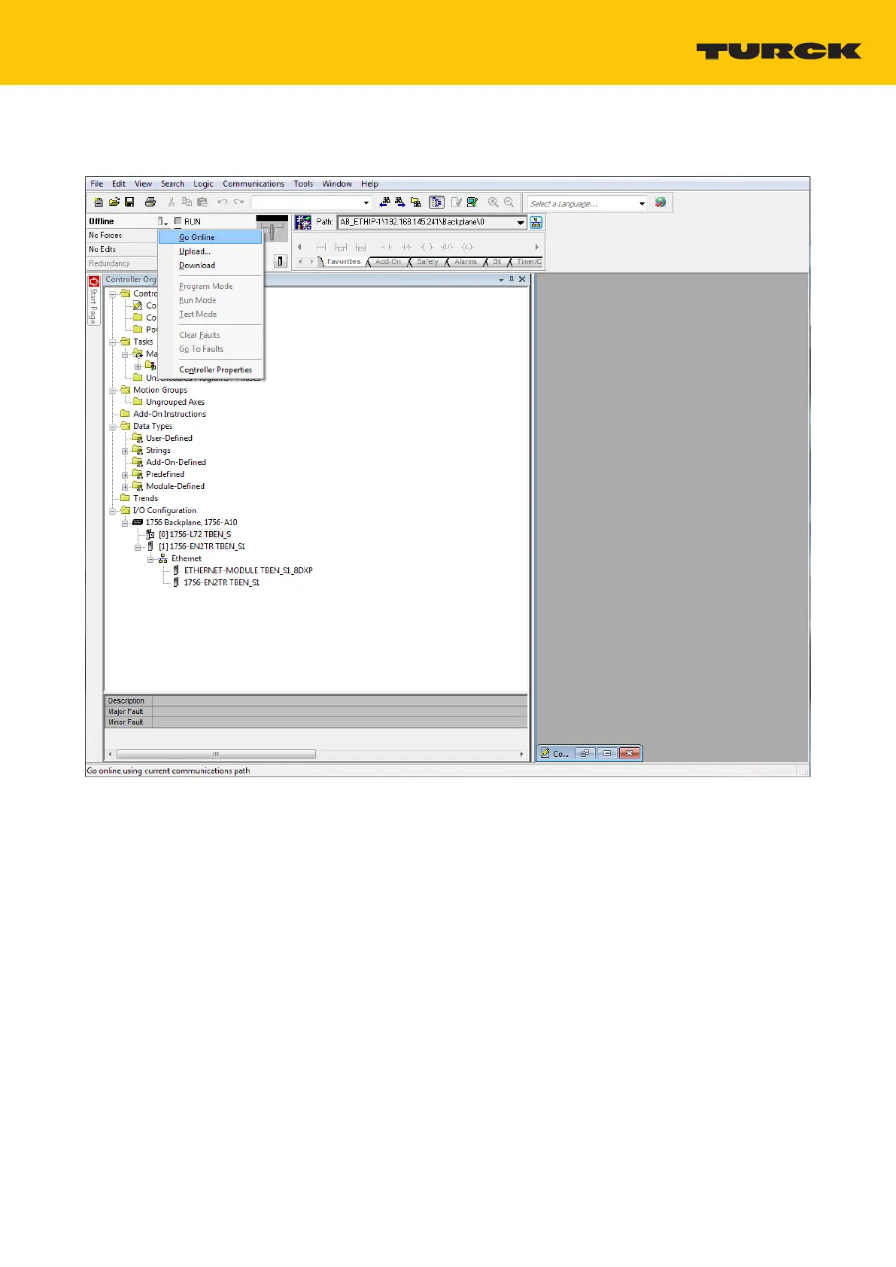This screenshot has height=1267, width=896.
Task: Save the project with the floppy icon
Action: click(129, 202)
